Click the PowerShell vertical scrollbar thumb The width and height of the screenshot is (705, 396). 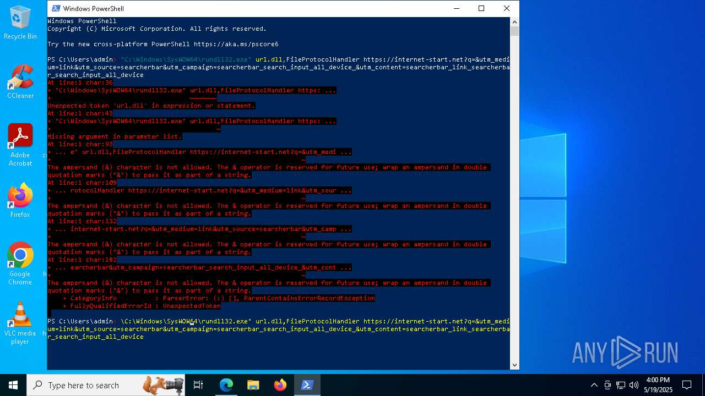[514, 31]
